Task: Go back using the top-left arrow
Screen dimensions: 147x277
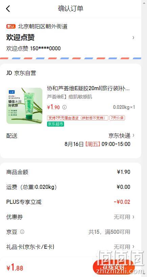Action: pos(8,9)
